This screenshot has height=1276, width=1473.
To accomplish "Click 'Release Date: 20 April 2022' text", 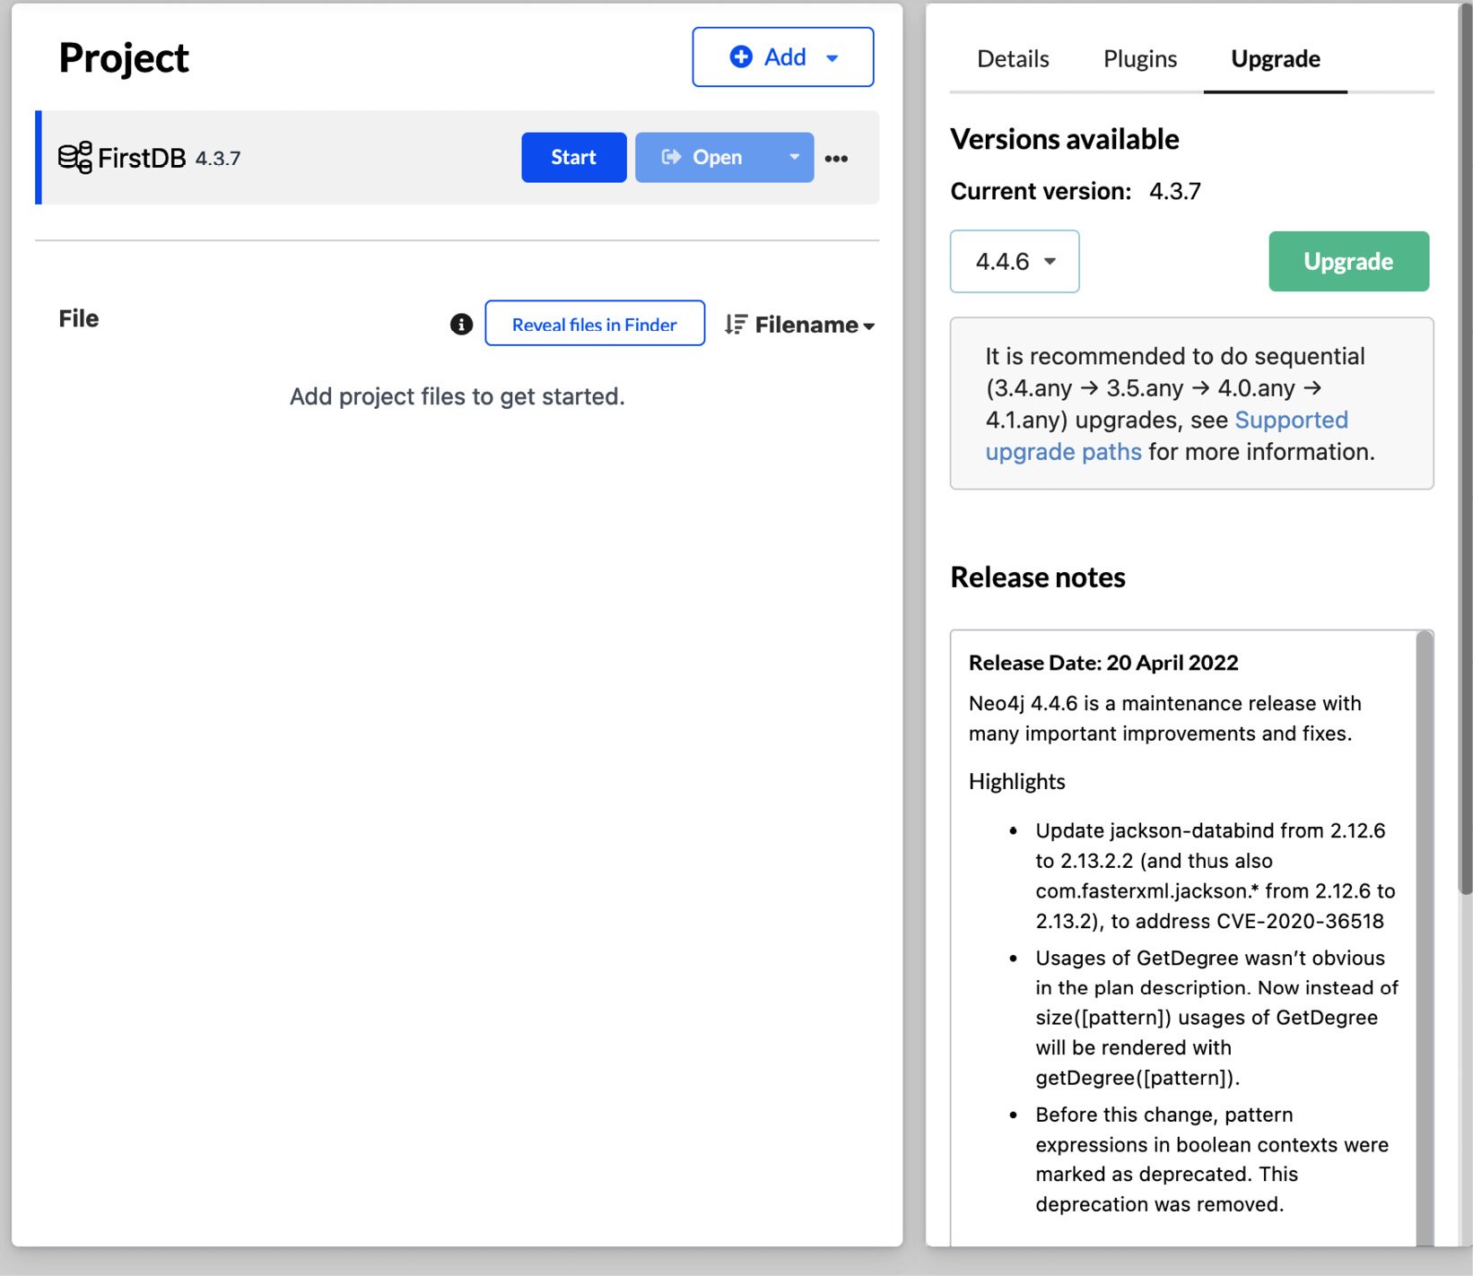I will click(x=1103, y=663).
